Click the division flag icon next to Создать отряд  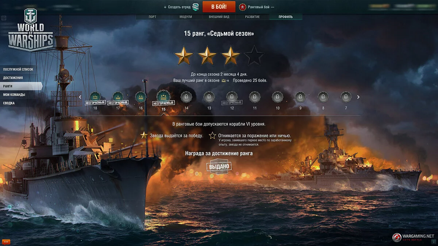pyautogui.click(x=196, y=7)
